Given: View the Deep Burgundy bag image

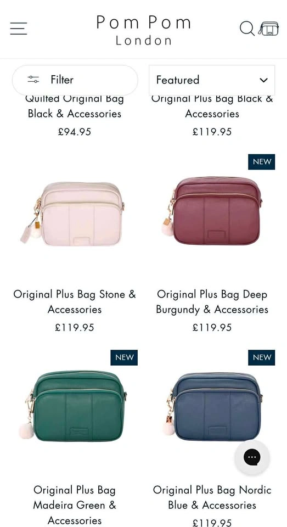Looking at the screenshot, I should pyautogui.click(x=212, y=211).
